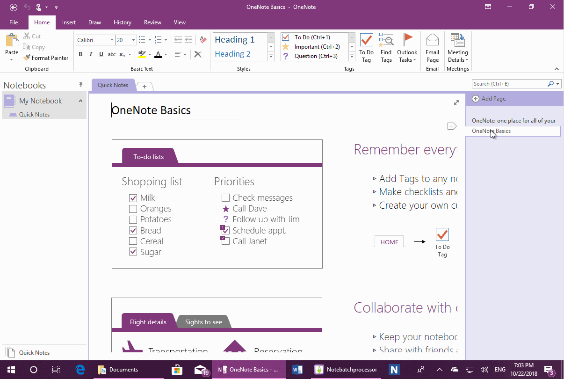This screenshot has height=379, width=564.
Task: Apply the To Do Tag
Action: (x=366, y=46)
